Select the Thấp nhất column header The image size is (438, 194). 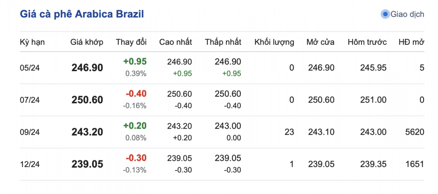tap(223, 42)
